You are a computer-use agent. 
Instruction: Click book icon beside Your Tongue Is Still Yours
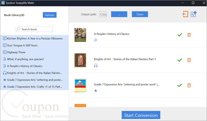5,45
